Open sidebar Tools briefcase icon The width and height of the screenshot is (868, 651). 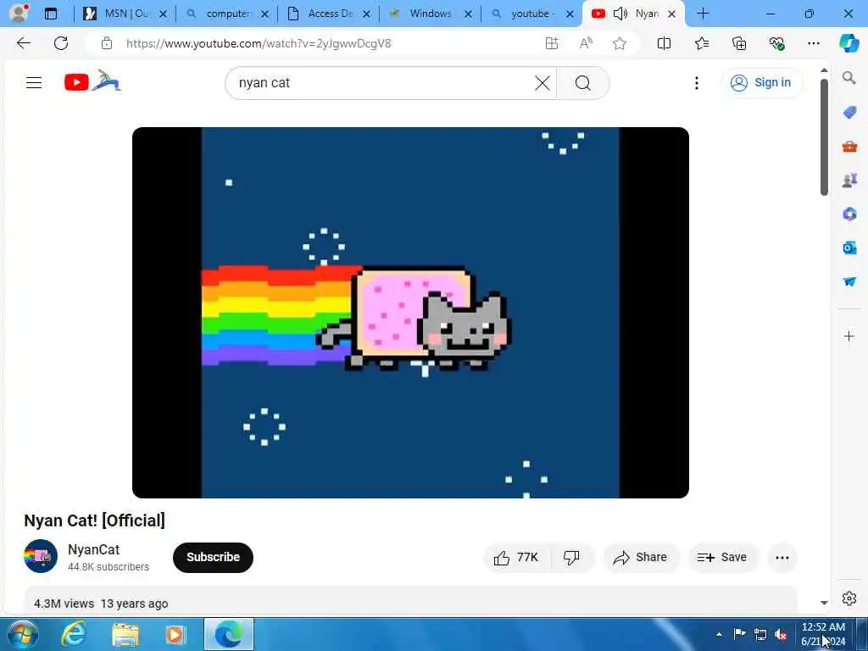tap(849, 147)
